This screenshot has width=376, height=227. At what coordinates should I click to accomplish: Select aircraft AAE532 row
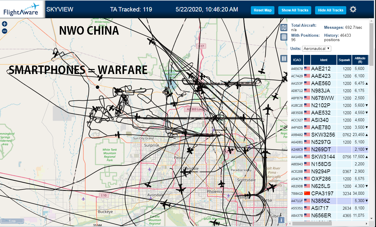pyautogui.click(x=330, y=113)
